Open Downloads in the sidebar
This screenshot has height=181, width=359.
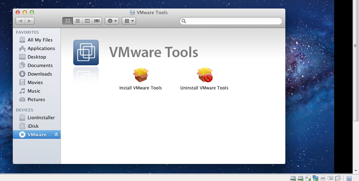tap(36, 74)
